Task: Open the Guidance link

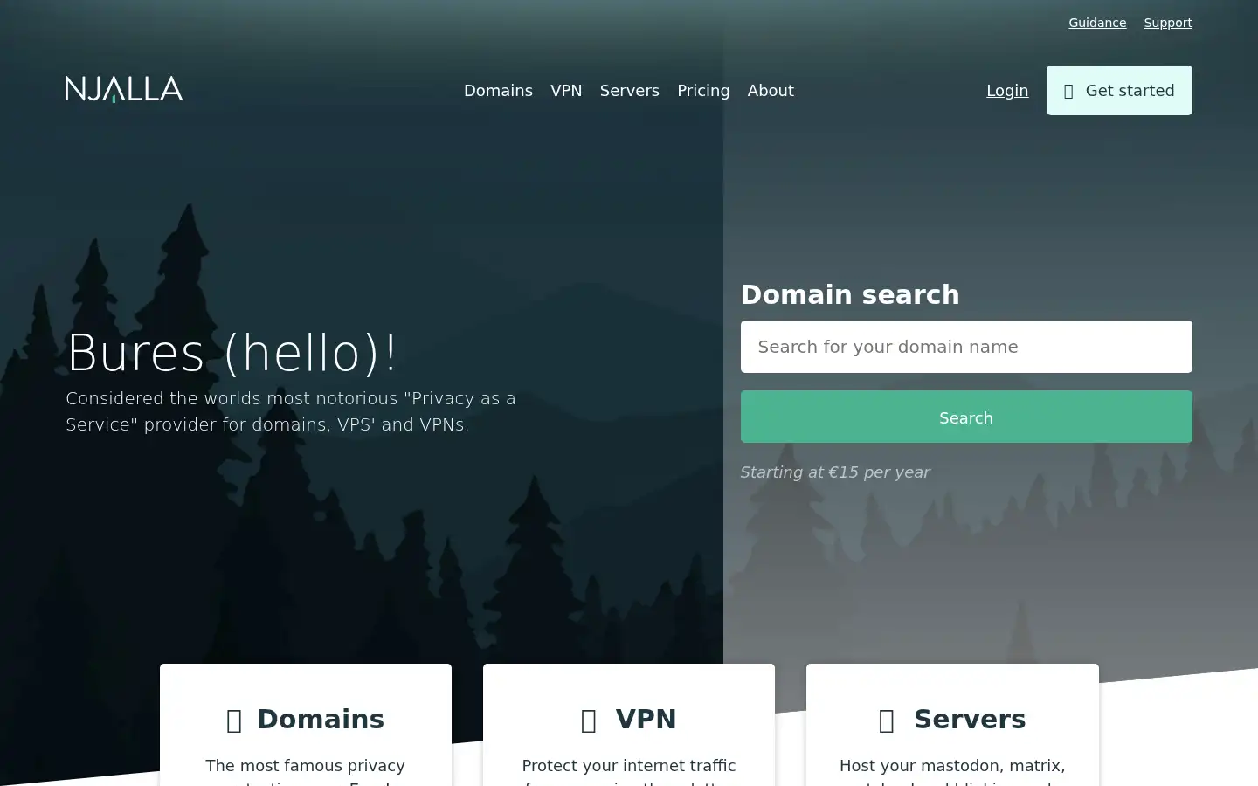Action: [x=1097, y=23]
